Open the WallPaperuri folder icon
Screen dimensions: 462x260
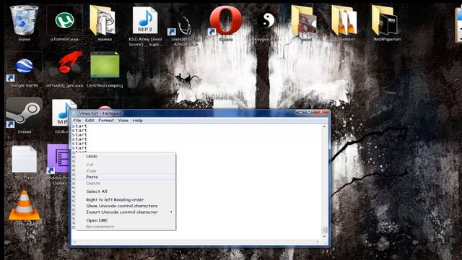click(x=385, y=20)
